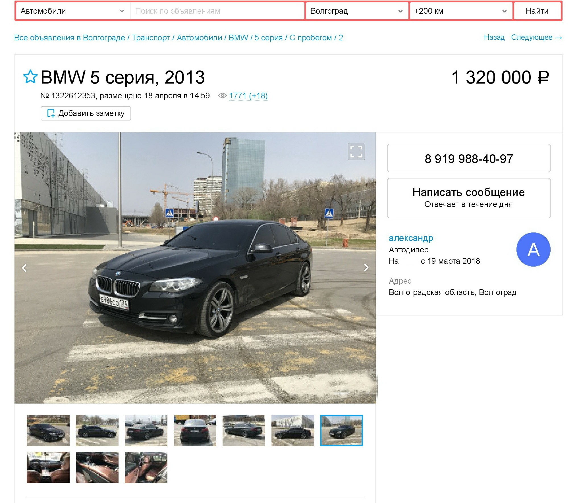Click the phone number button
Viewport: 579px width, 503px height.
(x=468, y=158)
